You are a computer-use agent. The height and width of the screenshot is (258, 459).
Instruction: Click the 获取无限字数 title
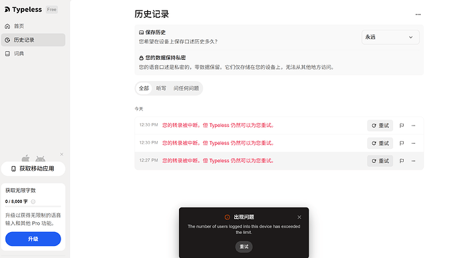(21, 190)
